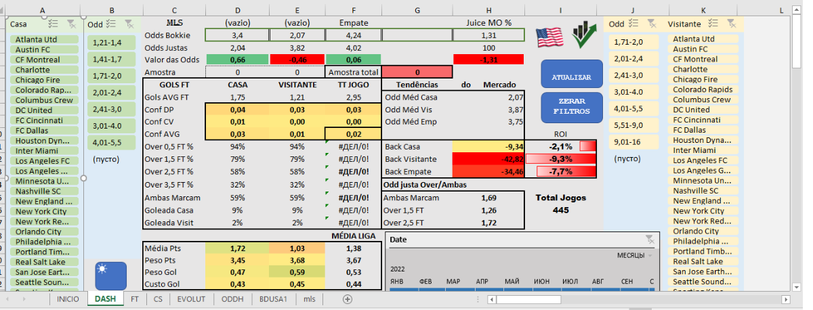The height and width of the screenshot is (310, 813).
Task: Clear filter on yellow Odd slicer beside Visitante
Action: click(652, 24)
